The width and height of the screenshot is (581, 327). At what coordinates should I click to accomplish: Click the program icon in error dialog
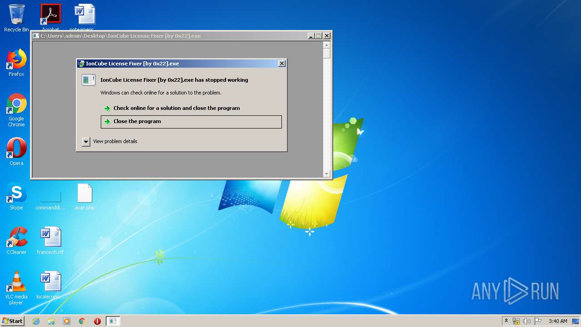[88, 80]
